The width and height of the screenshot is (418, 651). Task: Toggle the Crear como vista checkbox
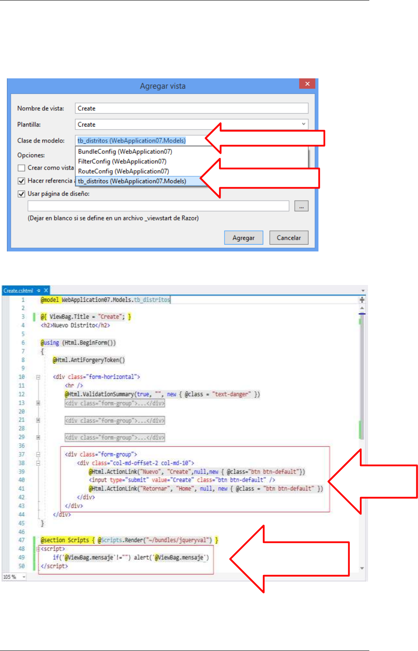click(21, 168)
